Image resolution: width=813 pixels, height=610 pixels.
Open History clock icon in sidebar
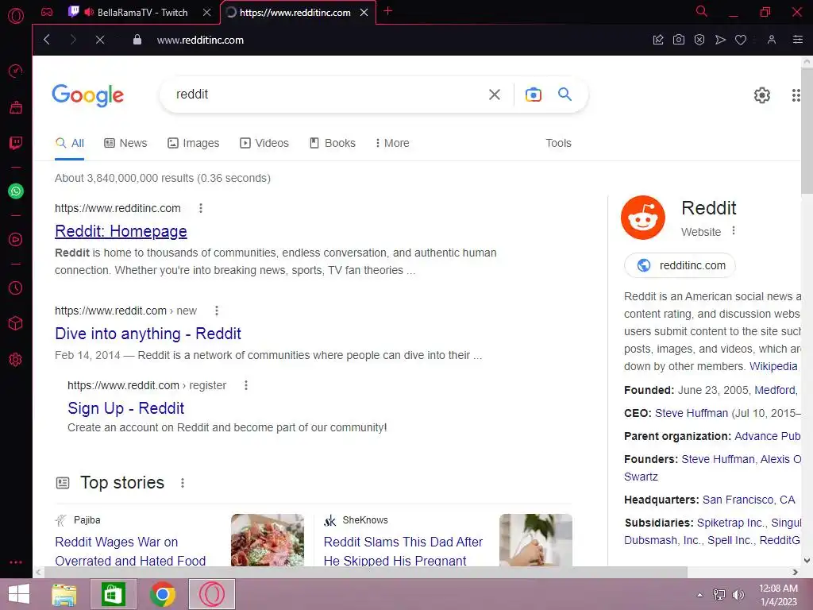click(x=16, y=288)
